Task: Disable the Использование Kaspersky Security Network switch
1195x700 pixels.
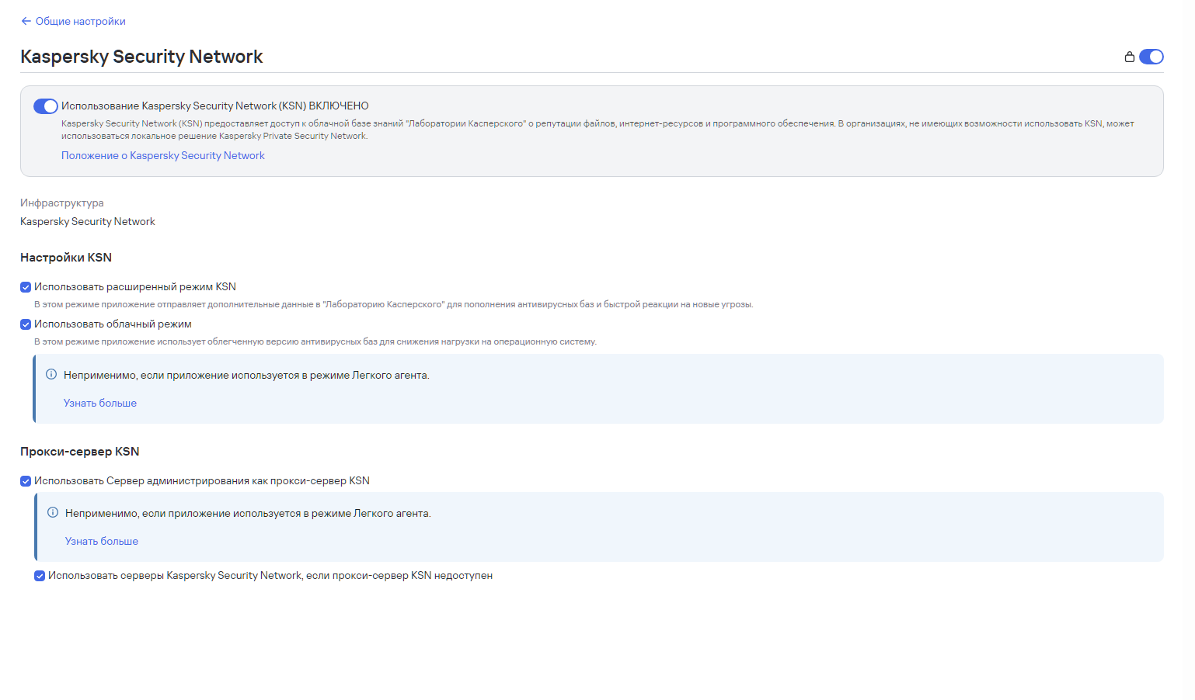Action: click(x=46, y=106)
